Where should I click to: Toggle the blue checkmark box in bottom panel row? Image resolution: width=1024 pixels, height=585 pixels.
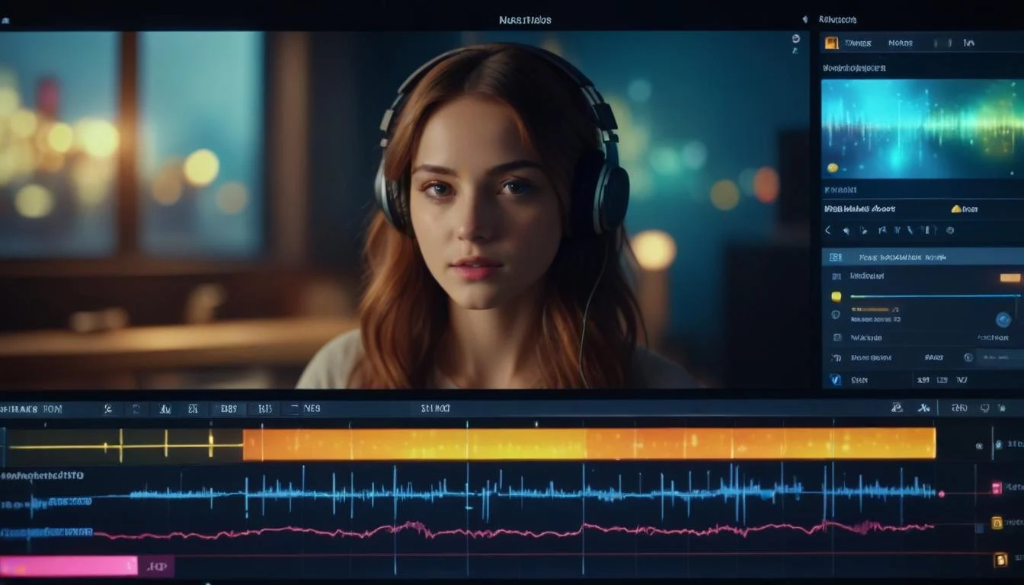(836, 379)
